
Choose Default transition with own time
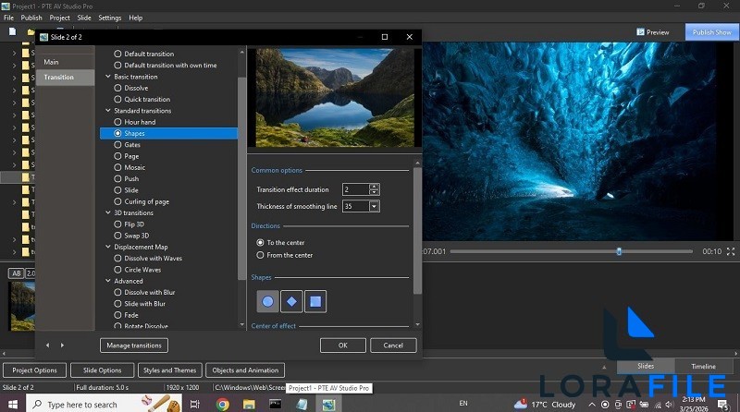pyautogui.click(x=166, y=65)
